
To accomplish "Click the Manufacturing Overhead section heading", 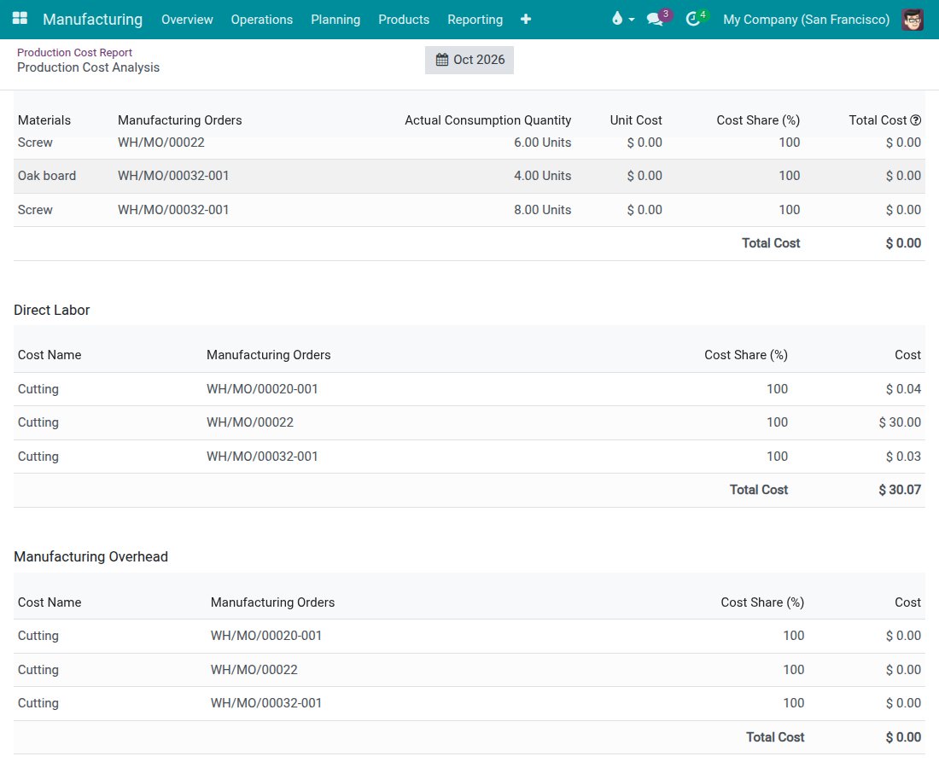I will click(90, 556).
